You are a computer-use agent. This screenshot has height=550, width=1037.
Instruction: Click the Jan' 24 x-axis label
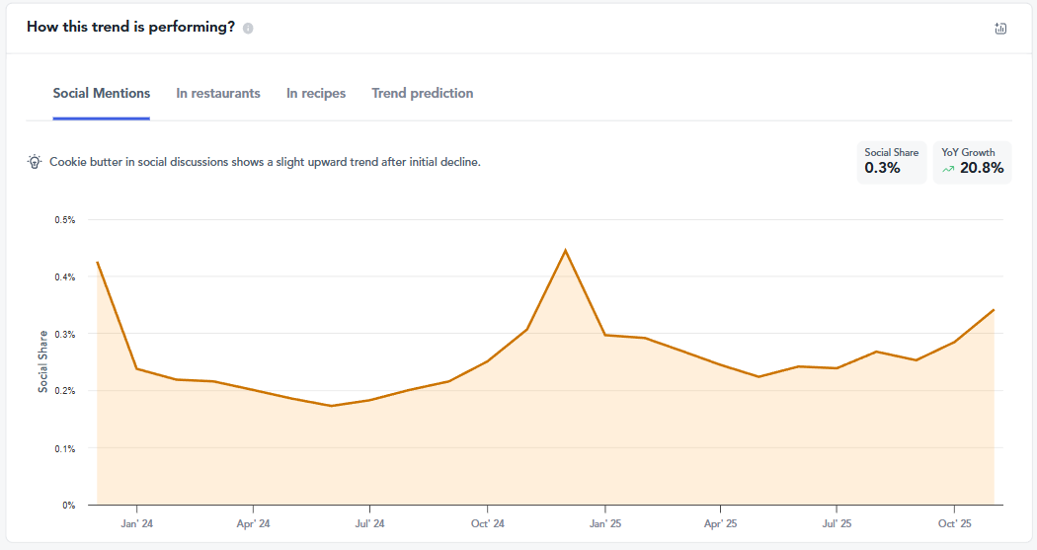coord(136,523)
